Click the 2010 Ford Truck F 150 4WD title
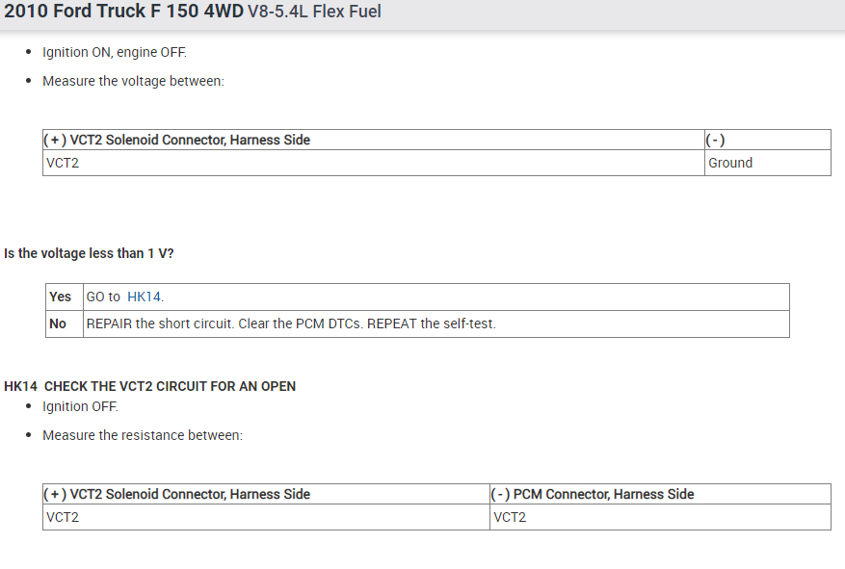Viewport: 845px width, 569px height. [x=123, y=13]
